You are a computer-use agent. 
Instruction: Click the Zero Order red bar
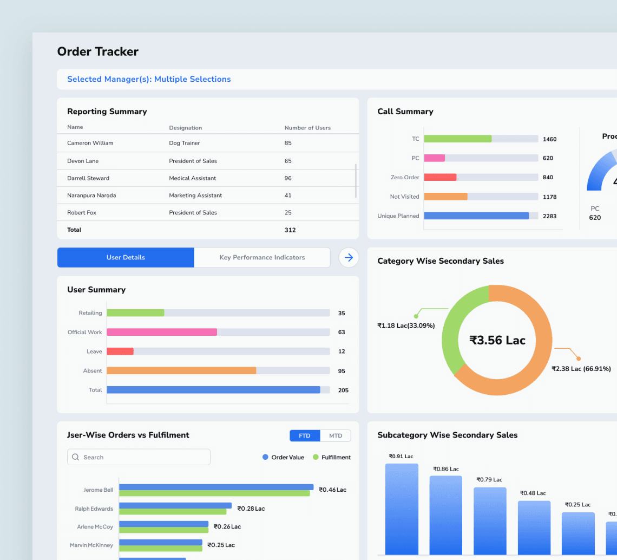coord(441,177)
